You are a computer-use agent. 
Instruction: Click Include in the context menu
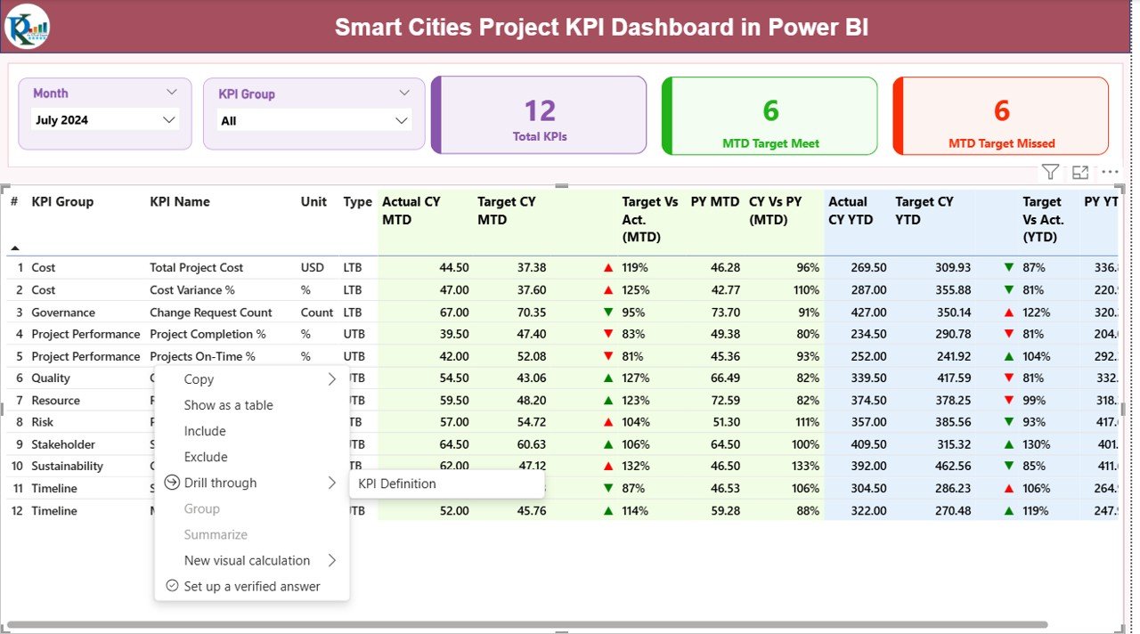tap(205, 431)
